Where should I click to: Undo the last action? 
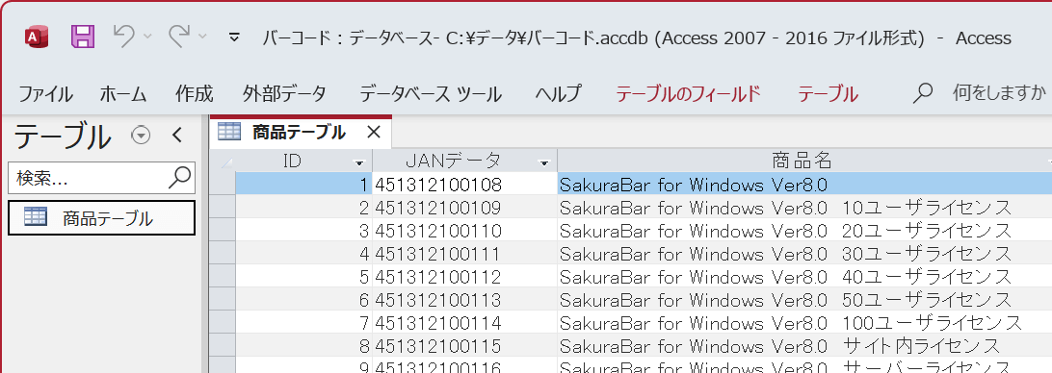tap(123, 37)
